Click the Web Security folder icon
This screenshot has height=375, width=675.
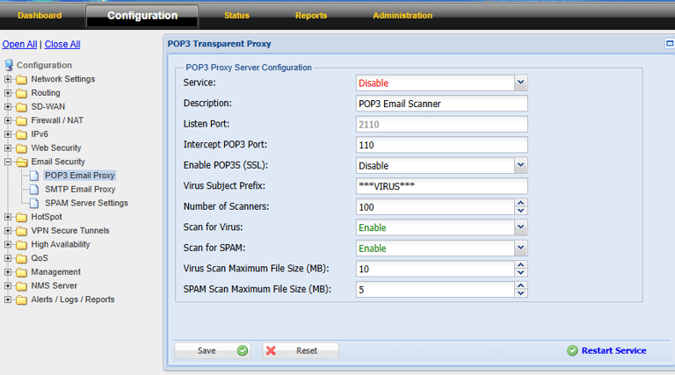pyautogui.click(x=21, y=148)
